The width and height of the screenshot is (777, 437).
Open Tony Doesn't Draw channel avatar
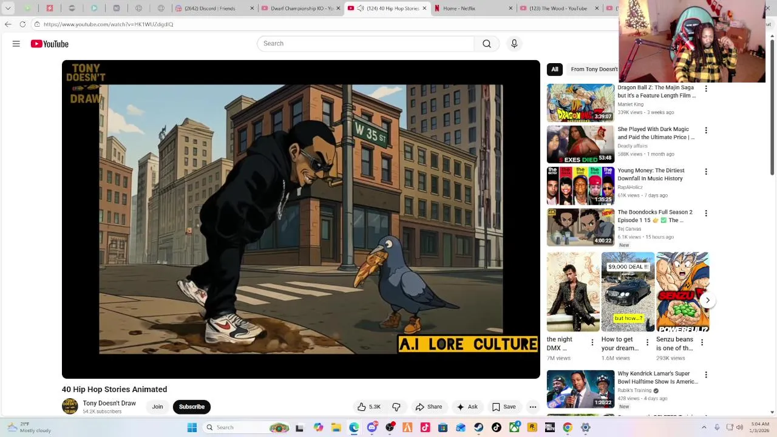click(70, 407)
